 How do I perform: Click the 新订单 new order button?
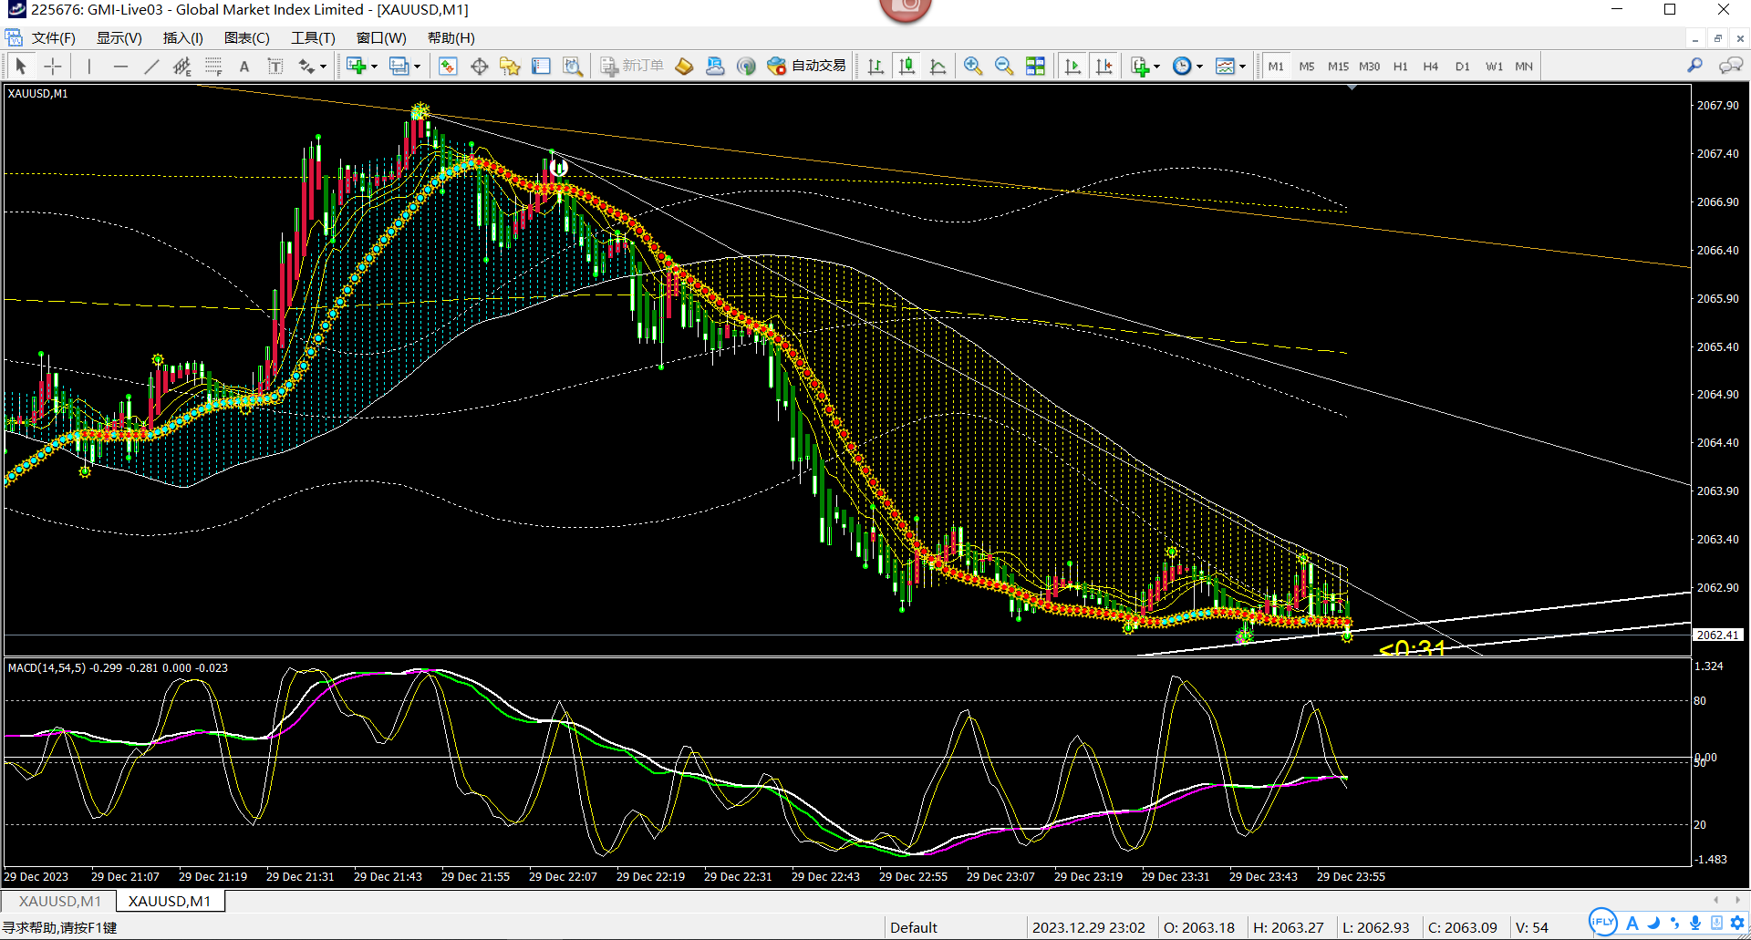(x=633, y=67)
